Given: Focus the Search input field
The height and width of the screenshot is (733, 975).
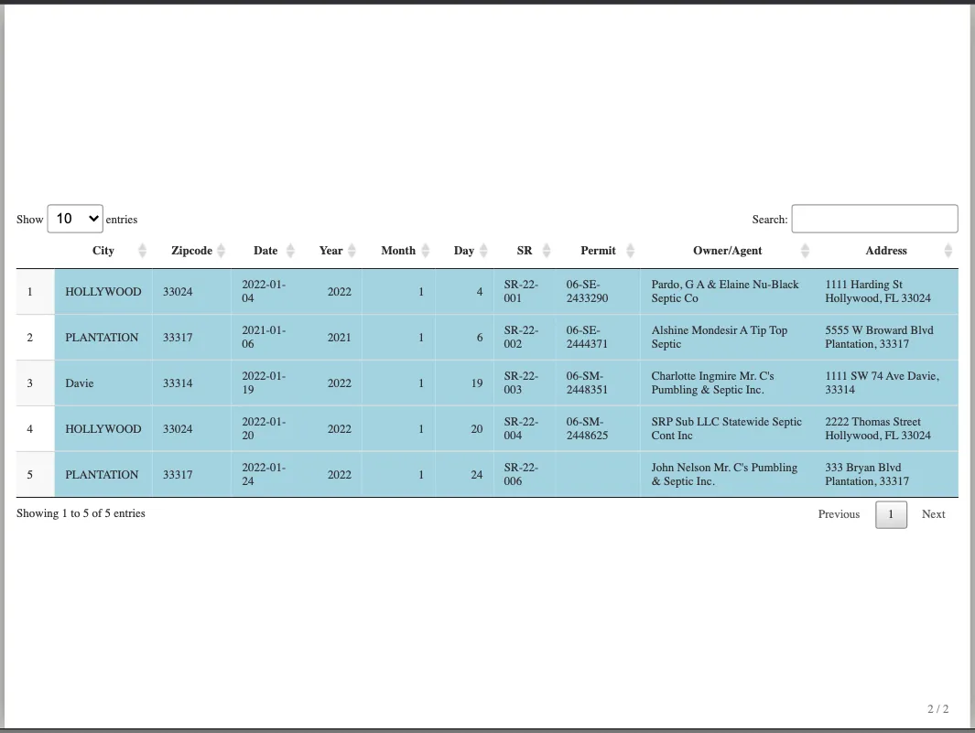Looking at the screenshot, I should 874,219.
